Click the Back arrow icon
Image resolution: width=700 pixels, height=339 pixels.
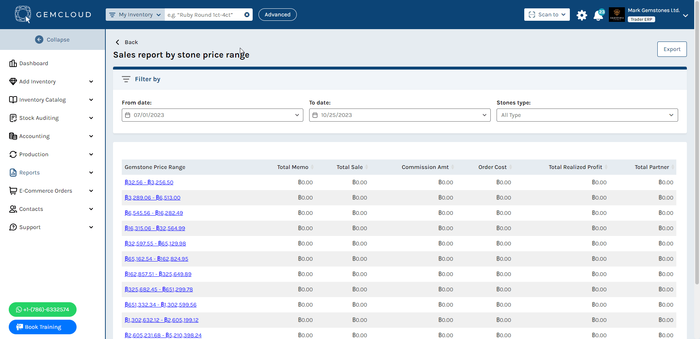(117, 42)
